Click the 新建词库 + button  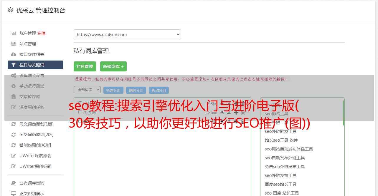(x=113, y=66)
